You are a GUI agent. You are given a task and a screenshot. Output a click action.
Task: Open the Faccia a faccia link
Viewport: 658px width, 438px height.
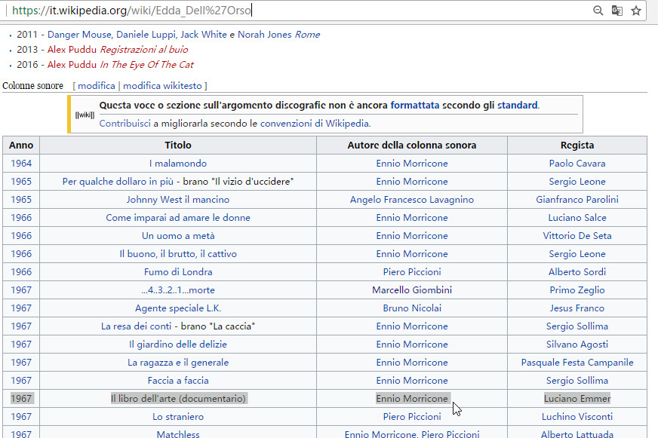[x=178, y=380]
